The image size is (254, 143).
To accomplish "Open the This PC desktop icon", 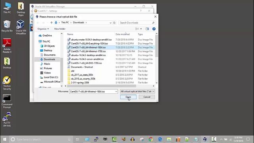I will pos(7,8).
